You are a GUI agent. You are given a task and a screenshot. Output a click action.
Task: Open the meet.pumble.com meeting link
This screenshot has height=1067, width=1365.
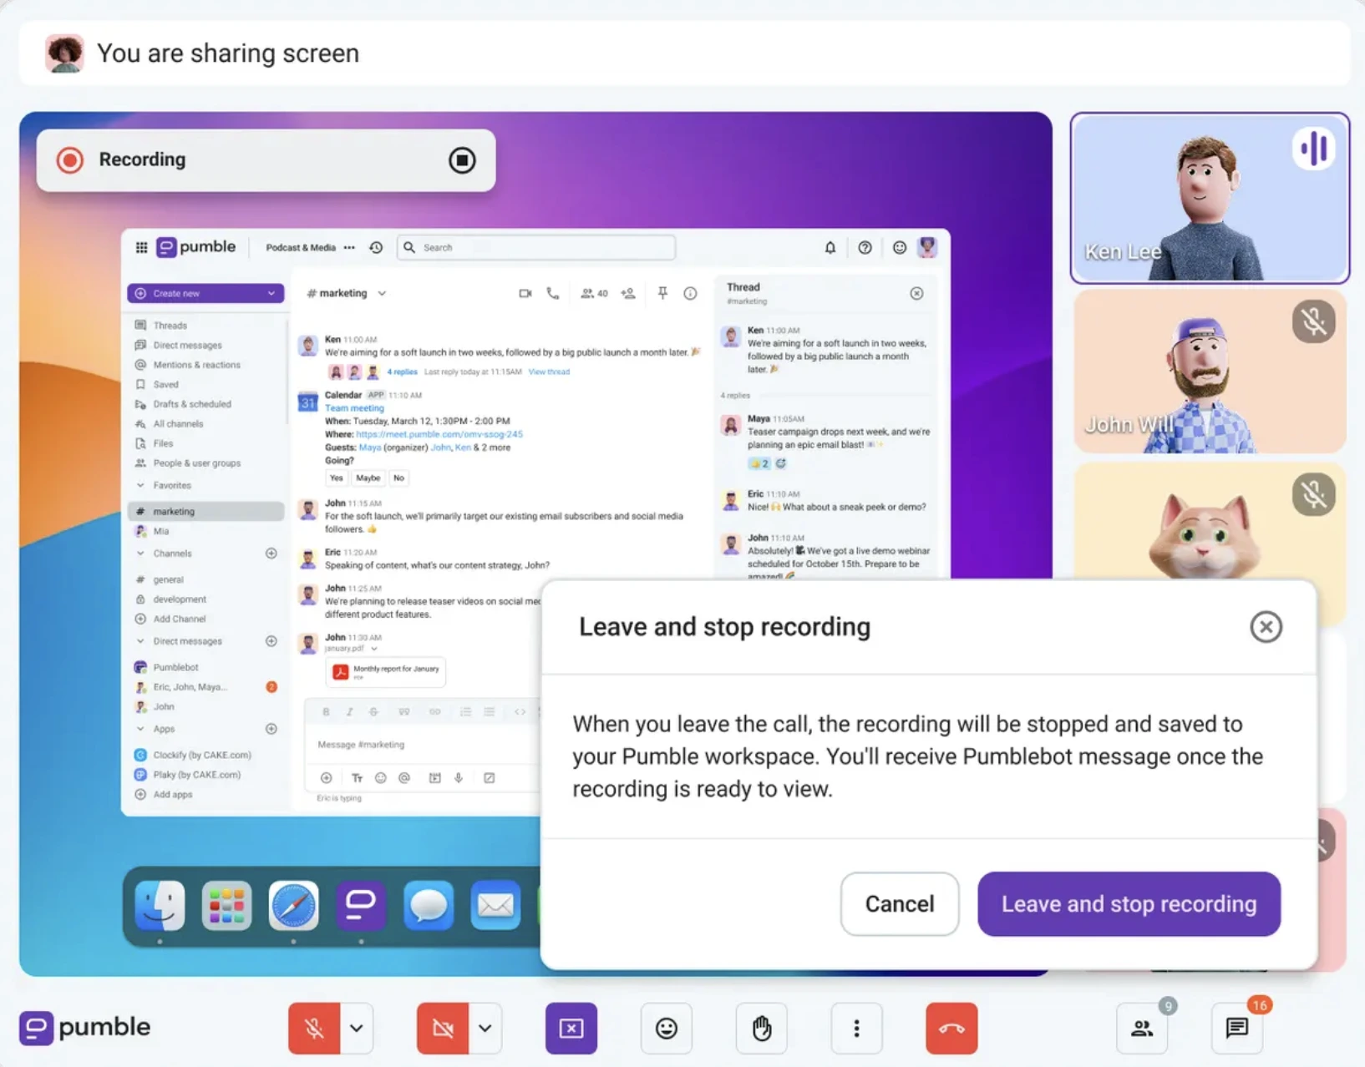439,434
